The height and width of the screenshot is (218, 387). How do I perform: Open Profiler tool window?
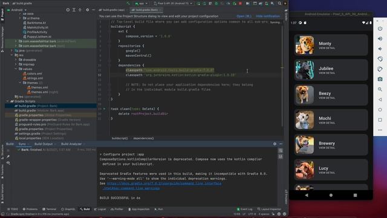point(117,209)
